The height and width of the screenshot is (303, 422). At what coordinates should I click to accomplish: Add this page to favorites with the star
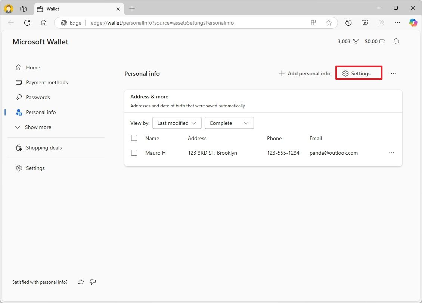pos(329,23)
